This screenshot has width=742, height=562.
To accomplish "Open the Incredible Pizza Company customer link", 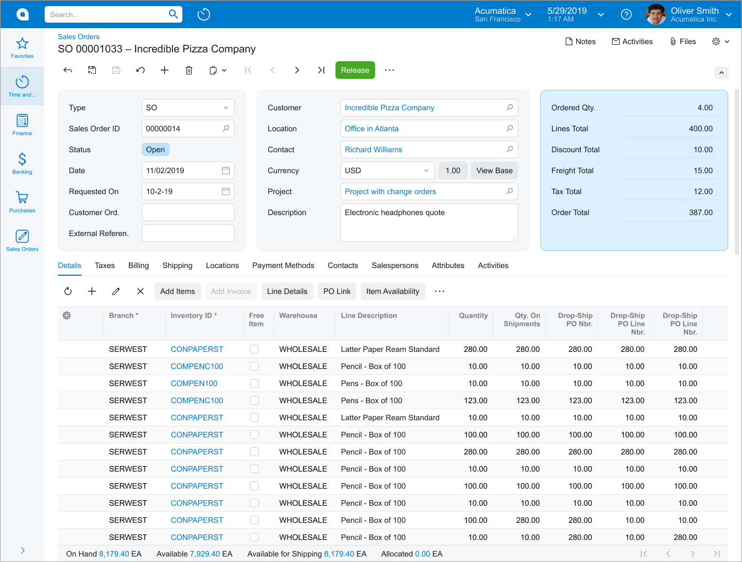I will pyautogui.click(x=389, y=108).
